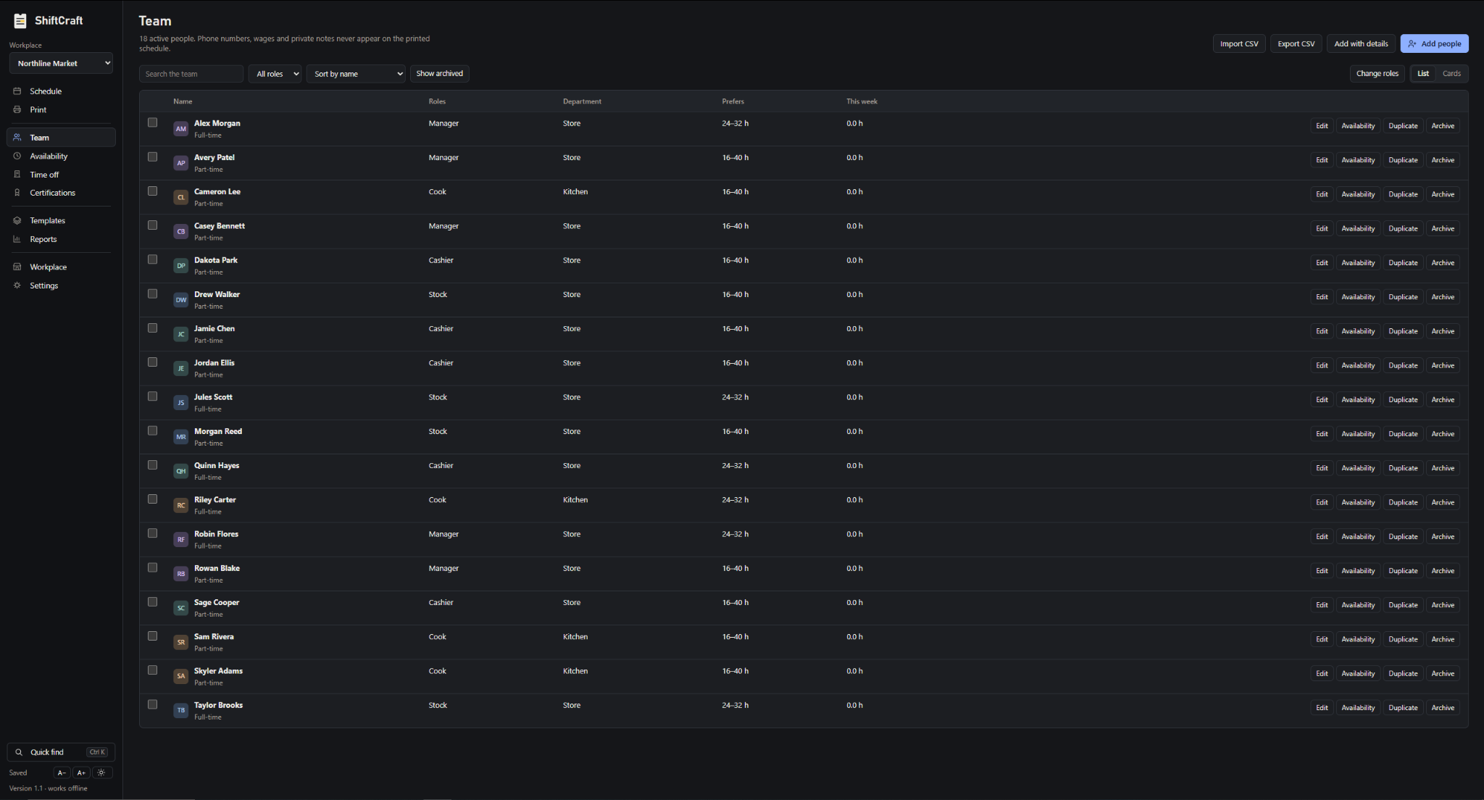Viewport: 1484px width, 800px height.
Task: Open Workplace in the sidebar
Action: pyautogui.click(x=61, y=267)
